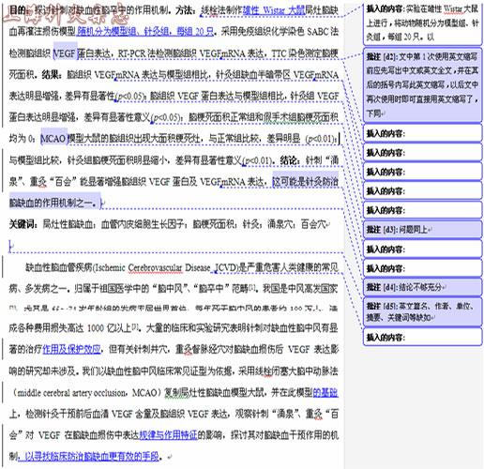
Task: Place cursor on bold heading 结果:
Action: pos(53,75)
